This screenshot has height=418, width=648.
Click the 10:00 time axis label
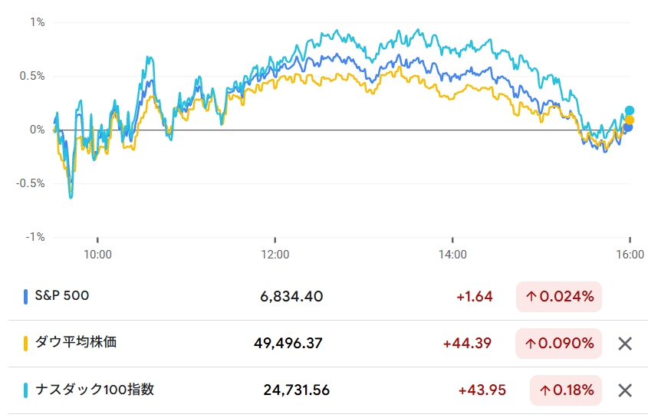[97, 254]
